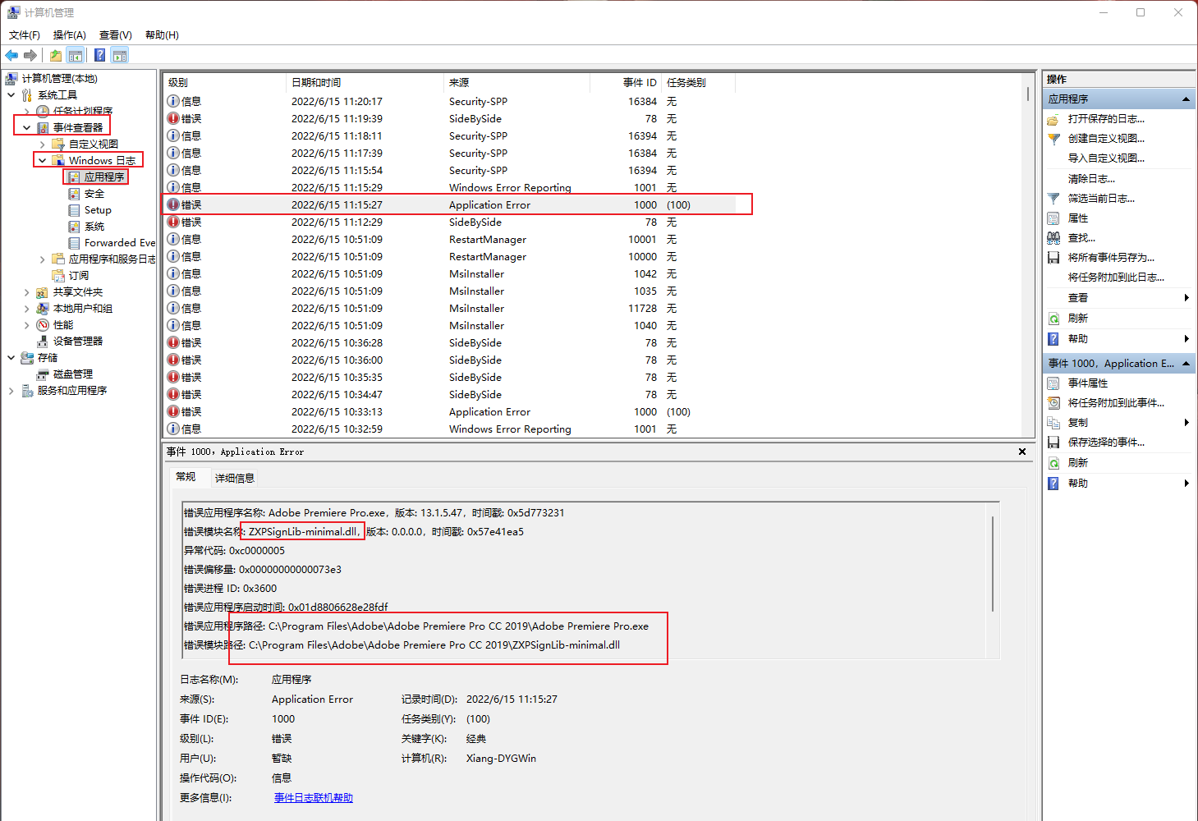
Task: Open the 操作(A) menu
Action: (x=69, y=35)
